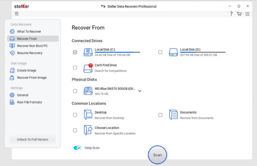Click 'Search for lost partitions' text
257x166 pixels.
[111, 71]
